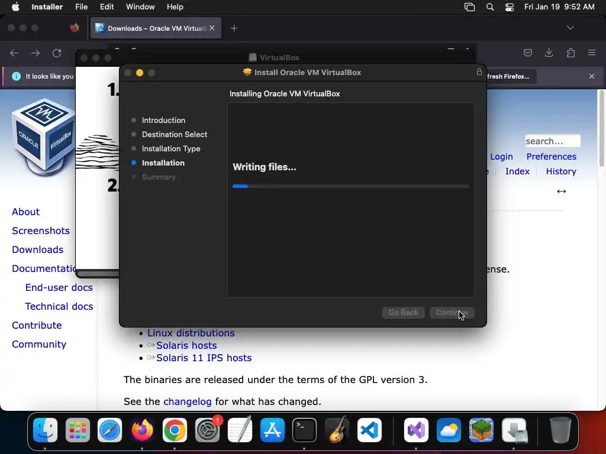Open the Apple menu
The width and height of the screenshot is (606, 454).
(x=15, y=7)
